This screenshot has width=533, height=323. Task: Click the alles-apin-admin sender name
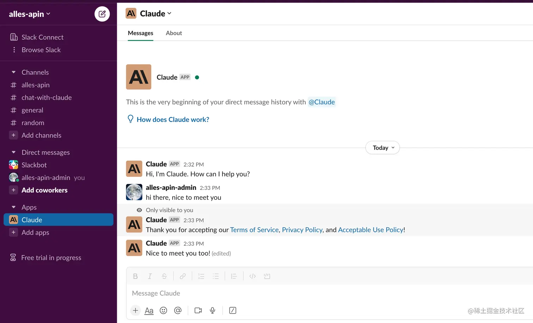[x=171, y=188]
